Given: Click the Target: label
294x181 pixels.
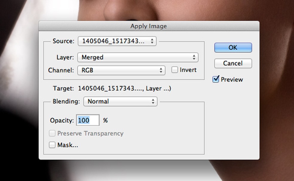Looking at the screenshot, I should click(x=63, y=88).
